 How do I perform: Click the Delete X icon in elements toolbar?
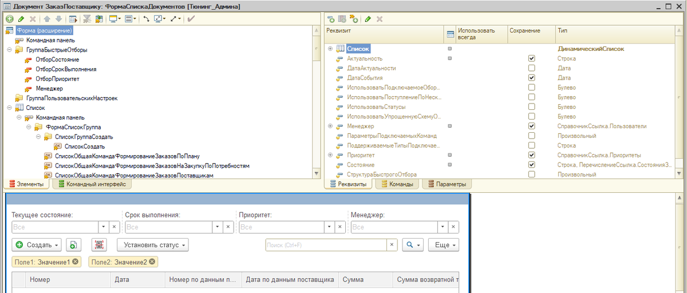tap(33, 19)
